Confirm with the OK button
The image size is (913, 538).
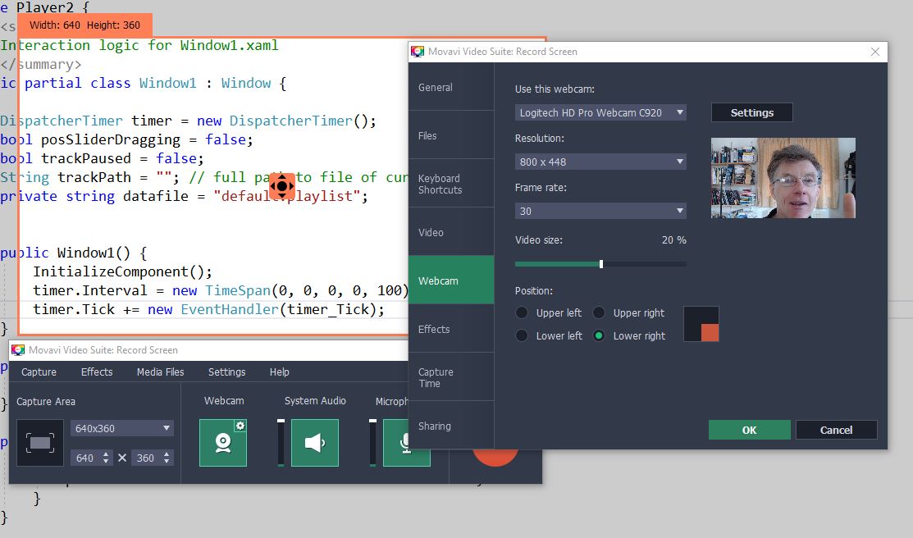coord(750,430)
